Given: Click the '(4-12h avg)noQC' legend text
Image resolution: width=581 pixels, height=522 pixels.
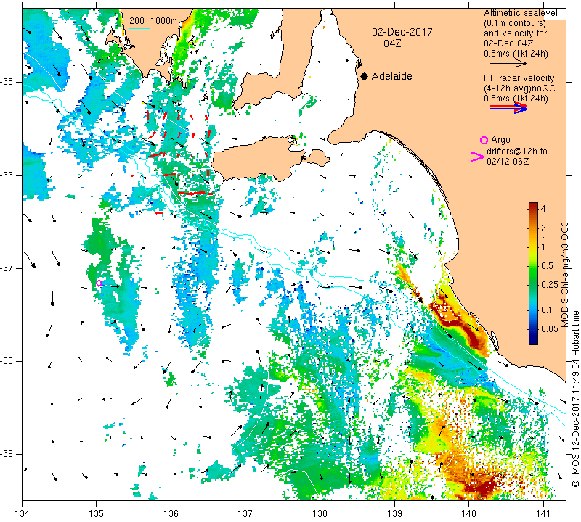Looking at the screenshot, I should [519, 88].
